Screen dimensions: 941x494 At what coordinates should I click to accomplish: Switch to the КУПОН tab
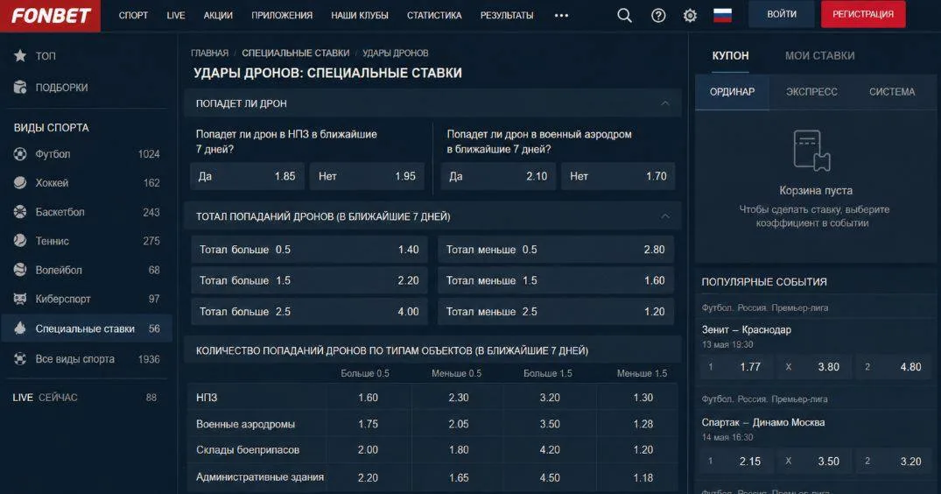730,56
